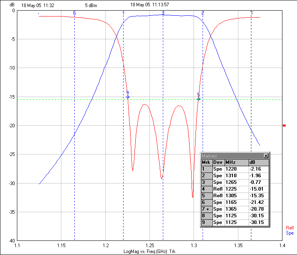Select the red Refl trace legend

coord(290,228)
